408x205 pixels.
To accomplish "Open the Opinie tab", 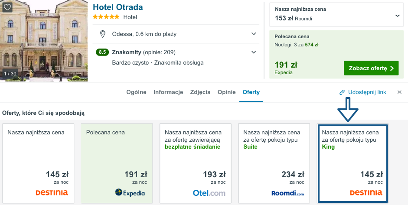I will point(227,92).
